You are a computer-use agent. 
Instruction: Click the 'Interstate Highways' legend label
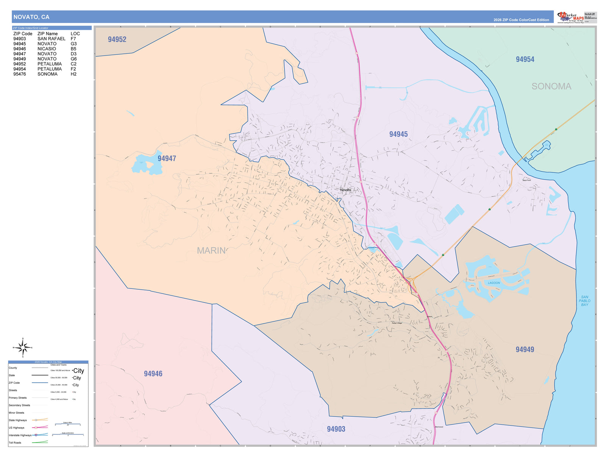(x=20, y=435)
